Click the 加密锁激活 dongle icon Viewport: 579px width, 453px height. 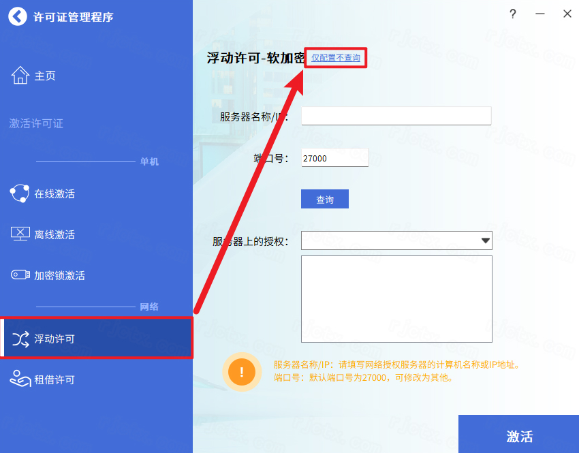point(20,275)
